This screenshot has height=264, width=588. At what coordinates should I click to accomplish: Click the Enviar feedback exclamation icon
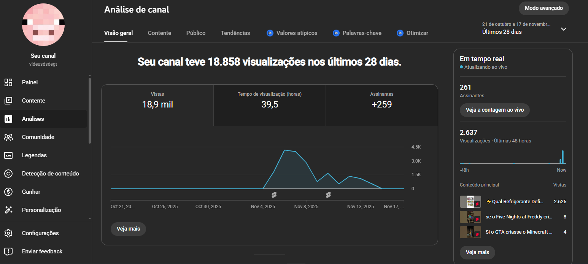tap(8, 251)
